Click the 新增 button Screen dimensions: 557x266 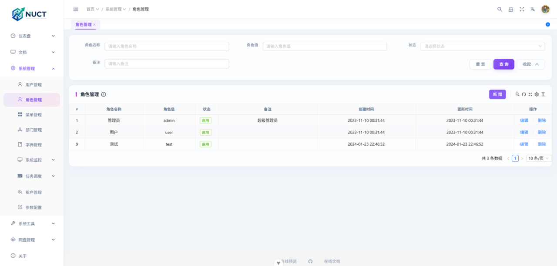tap(497, 94)
